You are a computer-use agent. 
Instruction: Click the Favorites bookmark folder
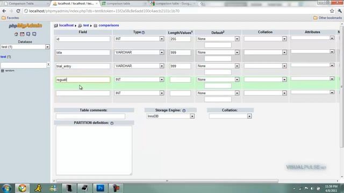click(x=10, y=18)
